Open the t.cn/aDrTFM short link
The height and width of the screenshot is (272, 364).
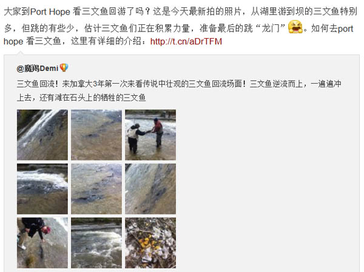(x=186, y=42)
